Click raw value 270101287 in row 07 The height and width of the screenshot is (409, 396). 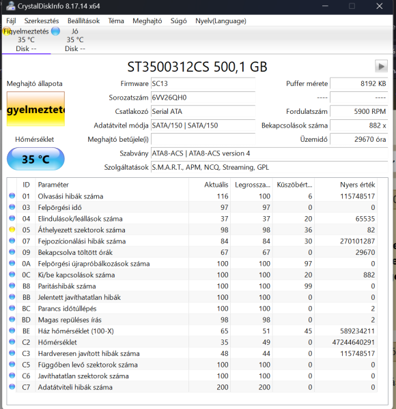coord(357,241)
